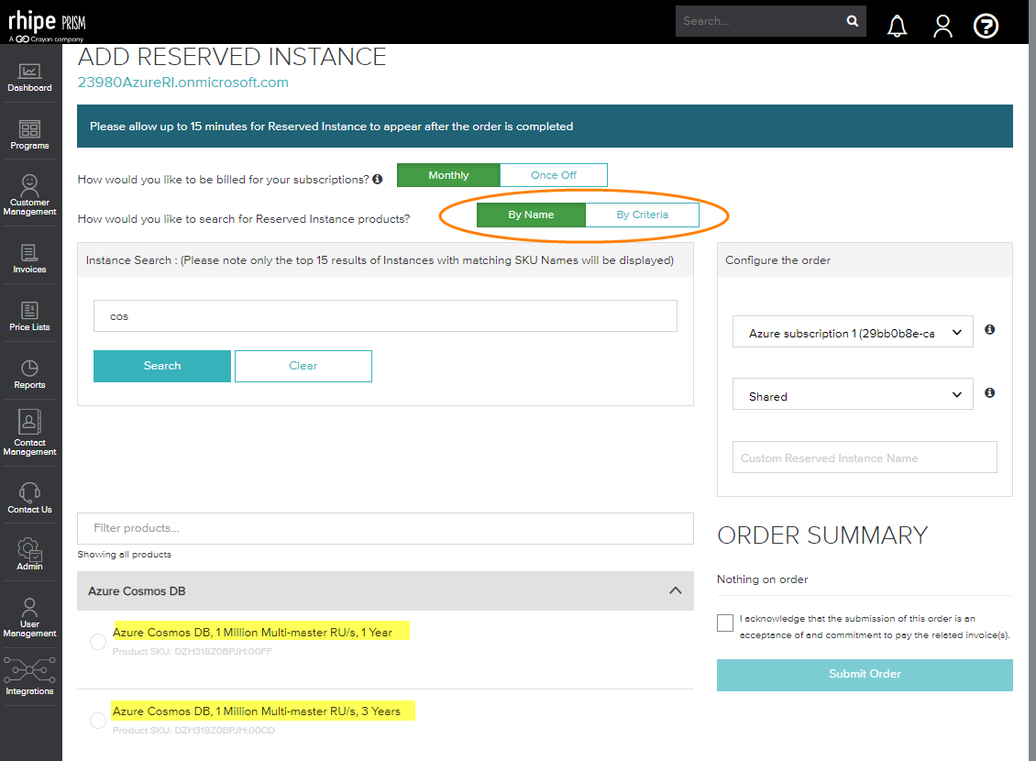The image size is (1036, 761).
Task: Select the Programs icon in the sidebar
Action: [x=29, y=131]
